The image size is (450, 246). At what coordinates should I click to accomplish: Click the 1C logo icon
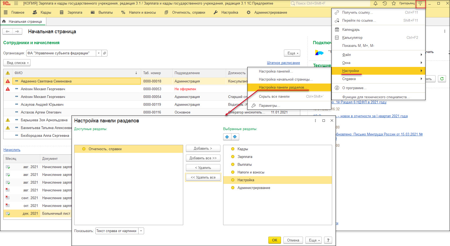6,3
